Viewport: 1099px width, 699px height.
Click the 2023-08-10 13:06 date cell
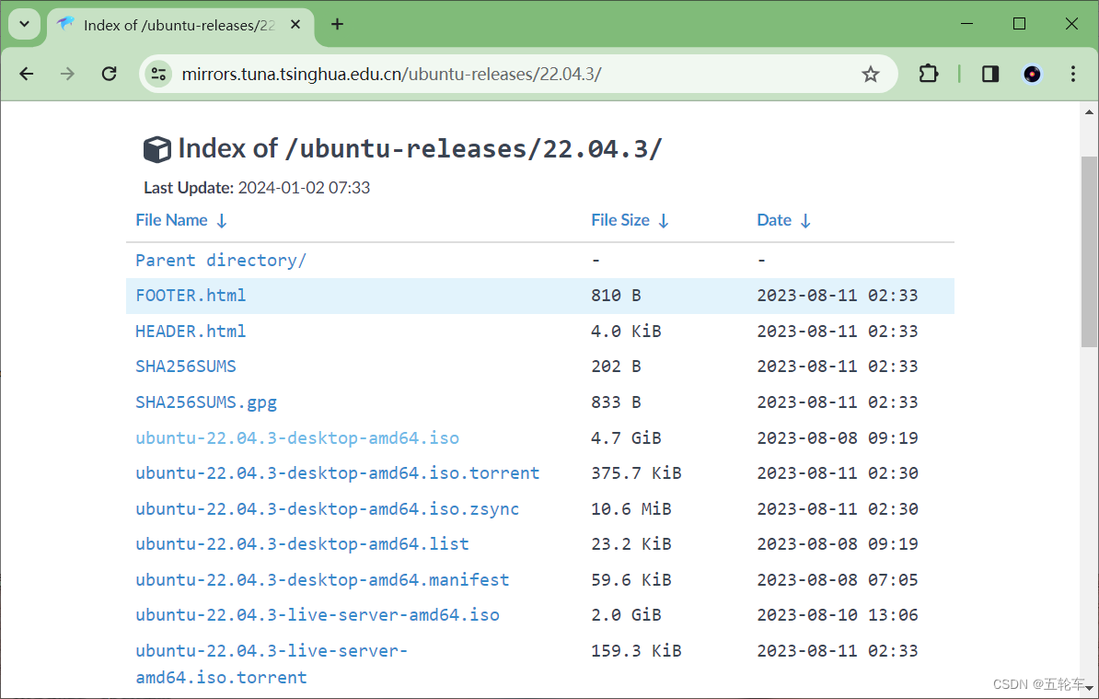point(838,615)
